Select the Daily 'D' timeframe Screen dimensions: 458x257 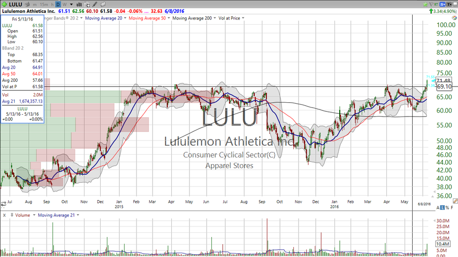pyautogui.click(x=58, y=4)
